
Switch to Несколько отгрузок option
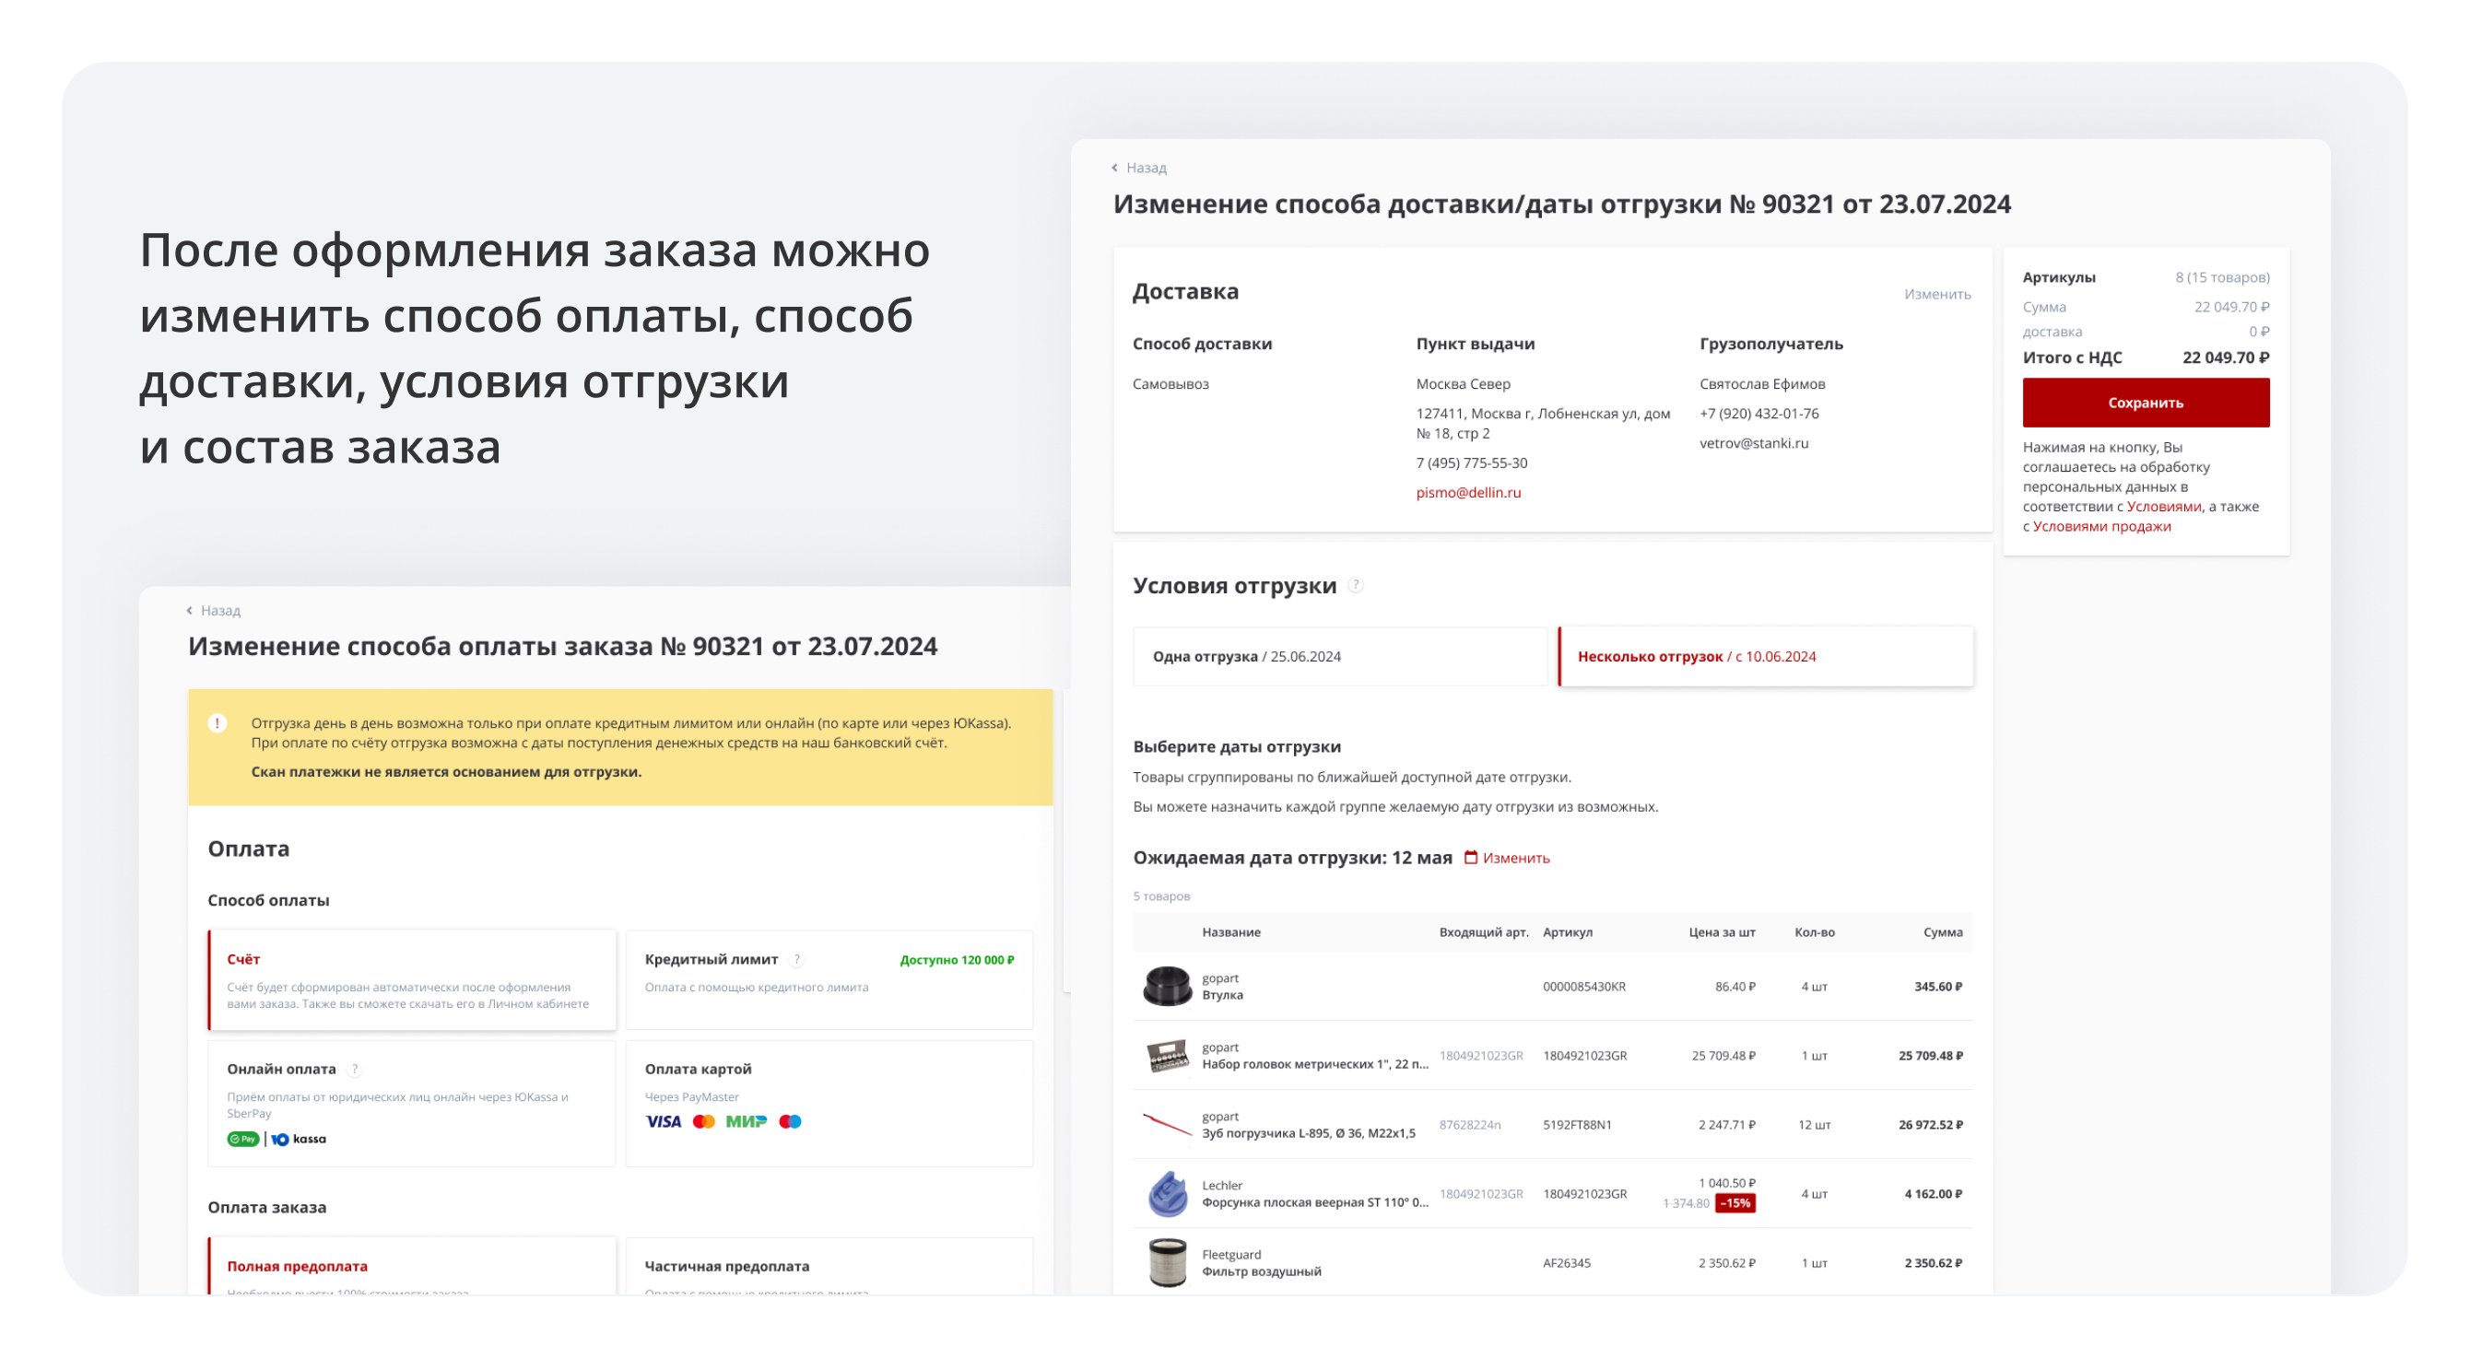coord(1765,657)
